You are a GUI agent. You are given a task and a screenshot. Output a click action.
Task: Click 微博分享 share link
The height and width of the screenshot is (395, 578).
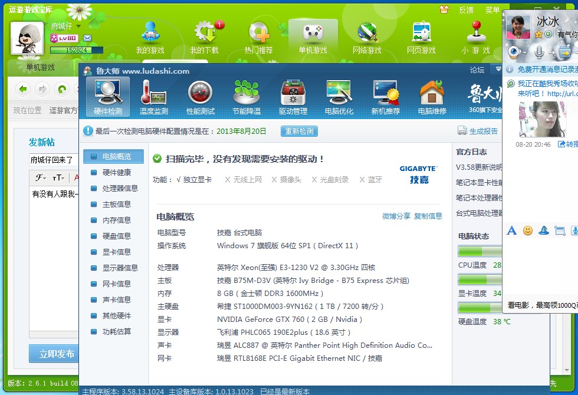tap(396, 216)
